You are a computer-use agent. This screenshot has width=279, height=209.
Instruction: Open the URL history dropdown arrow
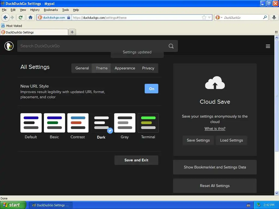[x=210, y=17]
